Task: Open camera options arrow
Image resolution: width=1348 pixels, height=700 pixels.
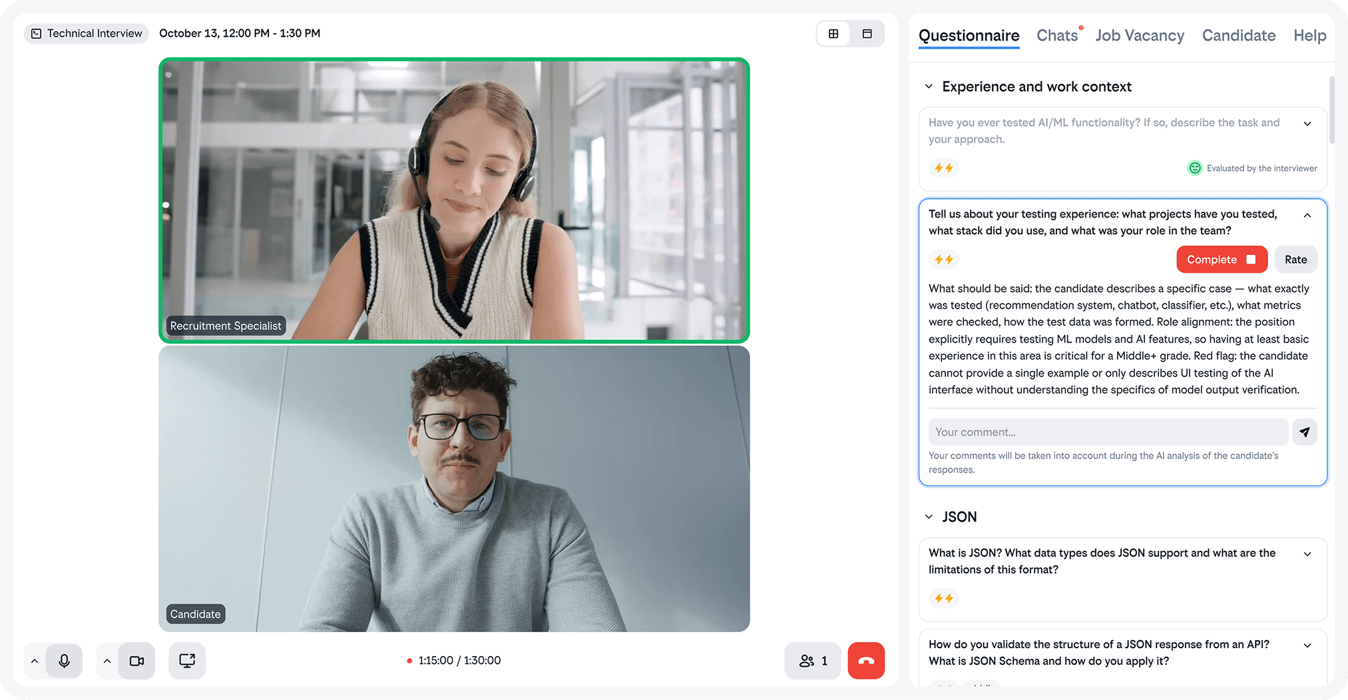Action: (107, 661)
